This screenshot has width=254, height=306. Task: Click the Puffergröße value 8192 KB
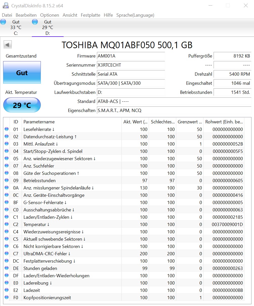pyautogui.click(x=232, y=56)
